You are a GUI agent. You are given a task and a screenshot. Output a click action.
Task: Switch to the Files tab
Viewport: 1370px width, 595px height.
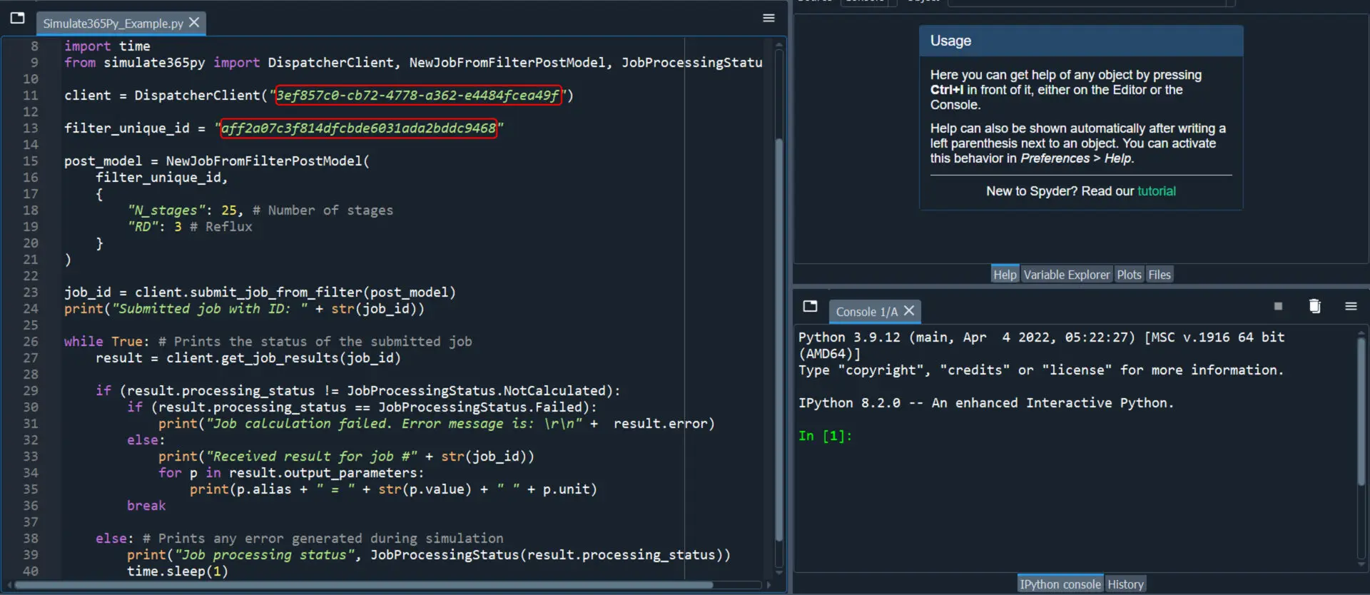tap(1160, 275)
